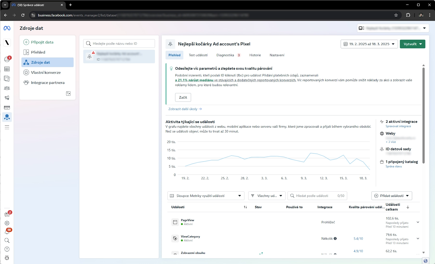Open Integrace partnera in sidebar
The width and height of the screenshot is (435, 264).
tap(48, 83)
